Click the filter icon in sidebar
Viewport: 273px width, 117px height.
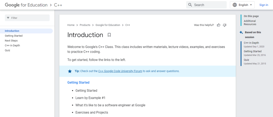pyautogui.click(x=8, y=18)
